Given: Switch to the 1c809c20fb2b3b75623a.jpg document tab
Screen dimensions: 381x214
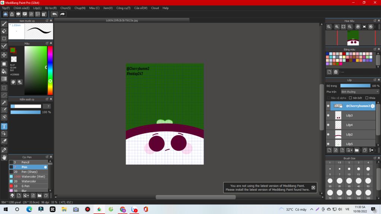Looking at the screenshot, I should tap(122, 20).
